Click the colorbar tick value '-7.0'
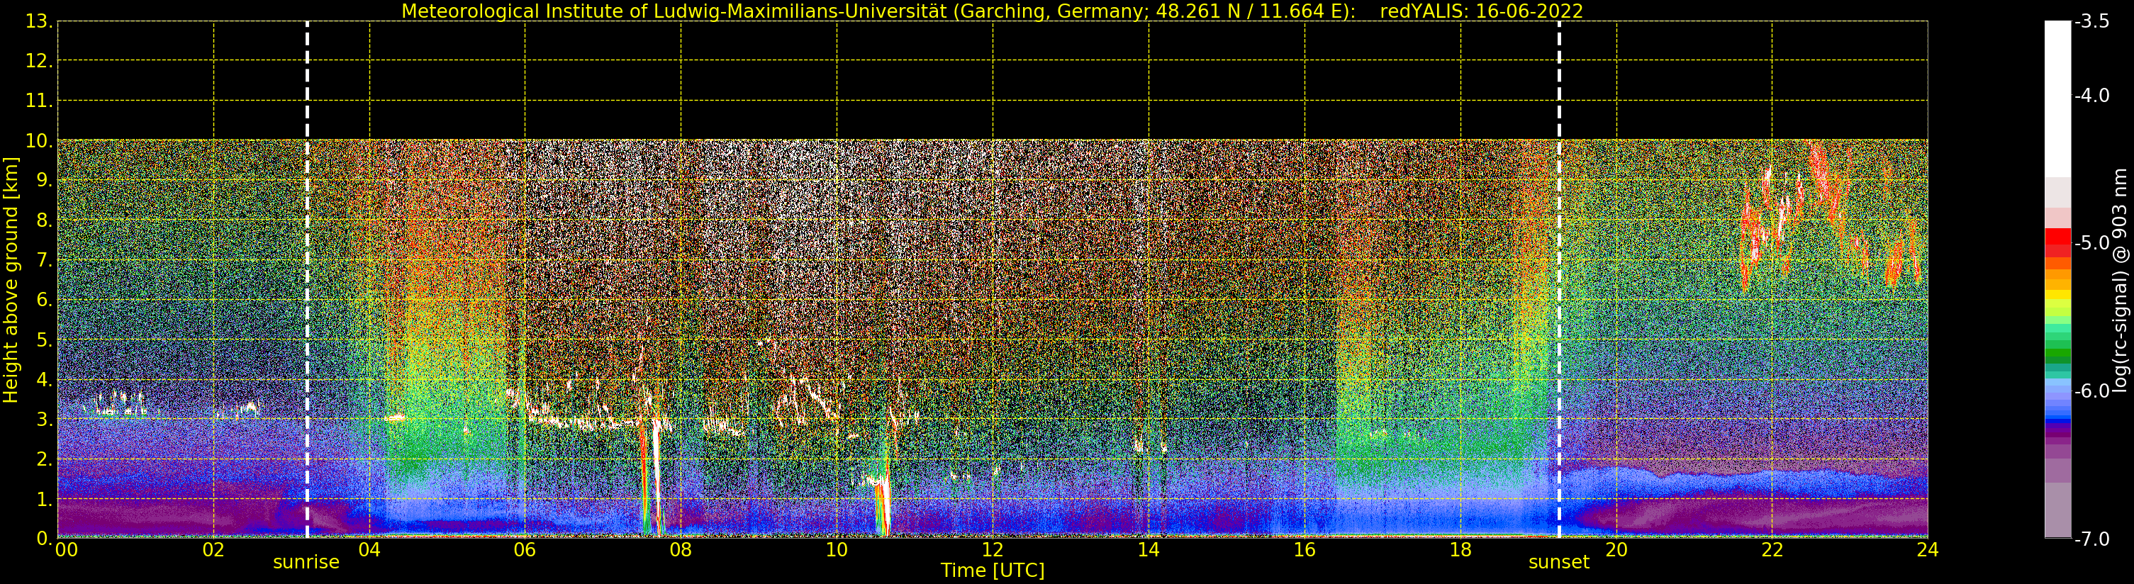This screenshot has height=584, width=2134. click(x=2091, y=539)
